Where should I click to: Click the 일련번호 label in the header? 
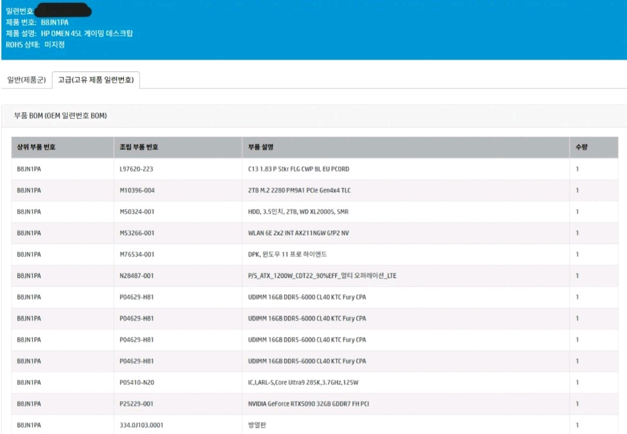tap(19, 11)
